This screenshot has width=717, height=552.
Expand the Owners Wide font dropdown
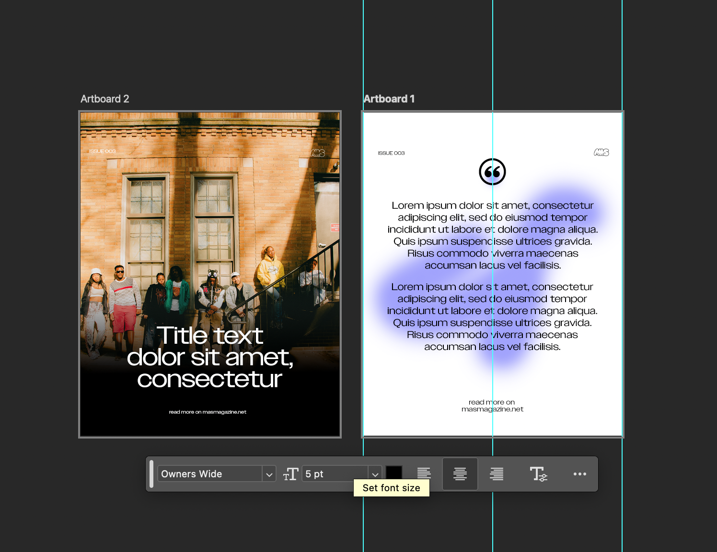269,474
